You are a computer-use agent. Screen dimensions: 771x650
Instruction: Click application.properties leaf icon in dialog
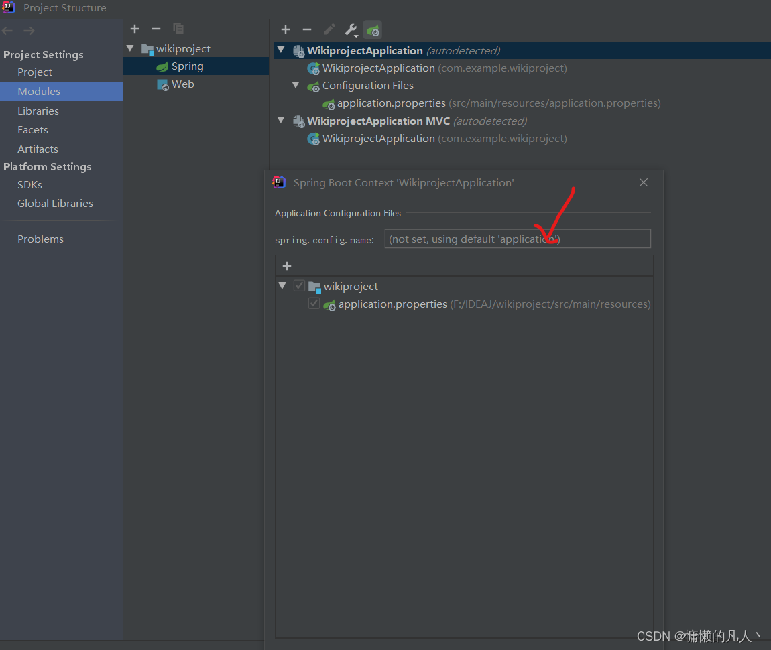coord(329,305)
